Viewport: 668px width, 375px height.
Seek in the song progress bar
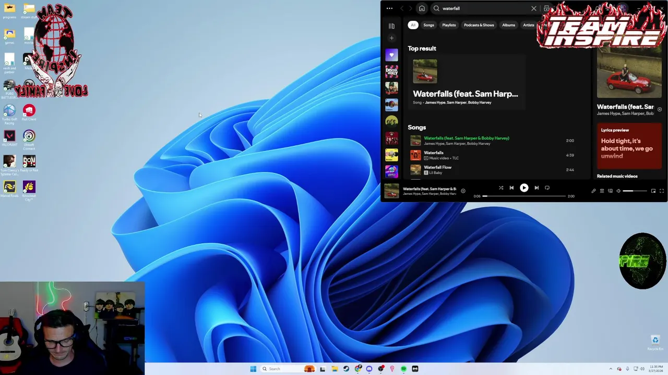click(524, 196)
